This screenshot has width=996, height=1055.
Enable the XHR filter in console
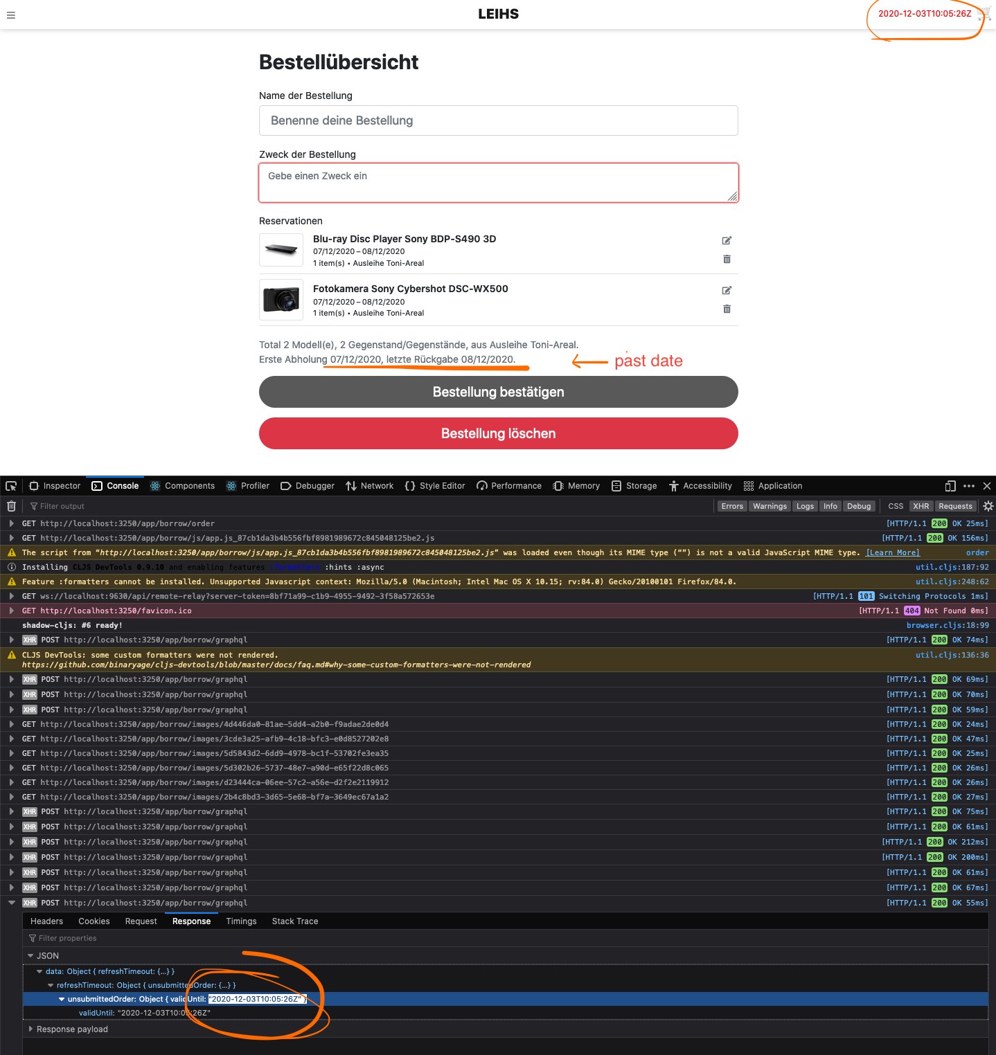point(921,506)
